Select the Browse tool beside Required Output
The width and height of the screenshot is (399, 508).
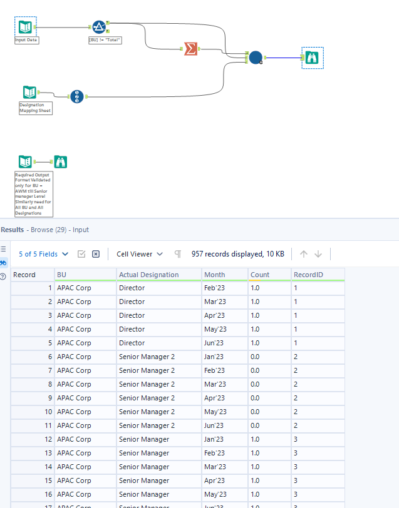(x=61, y=161)
